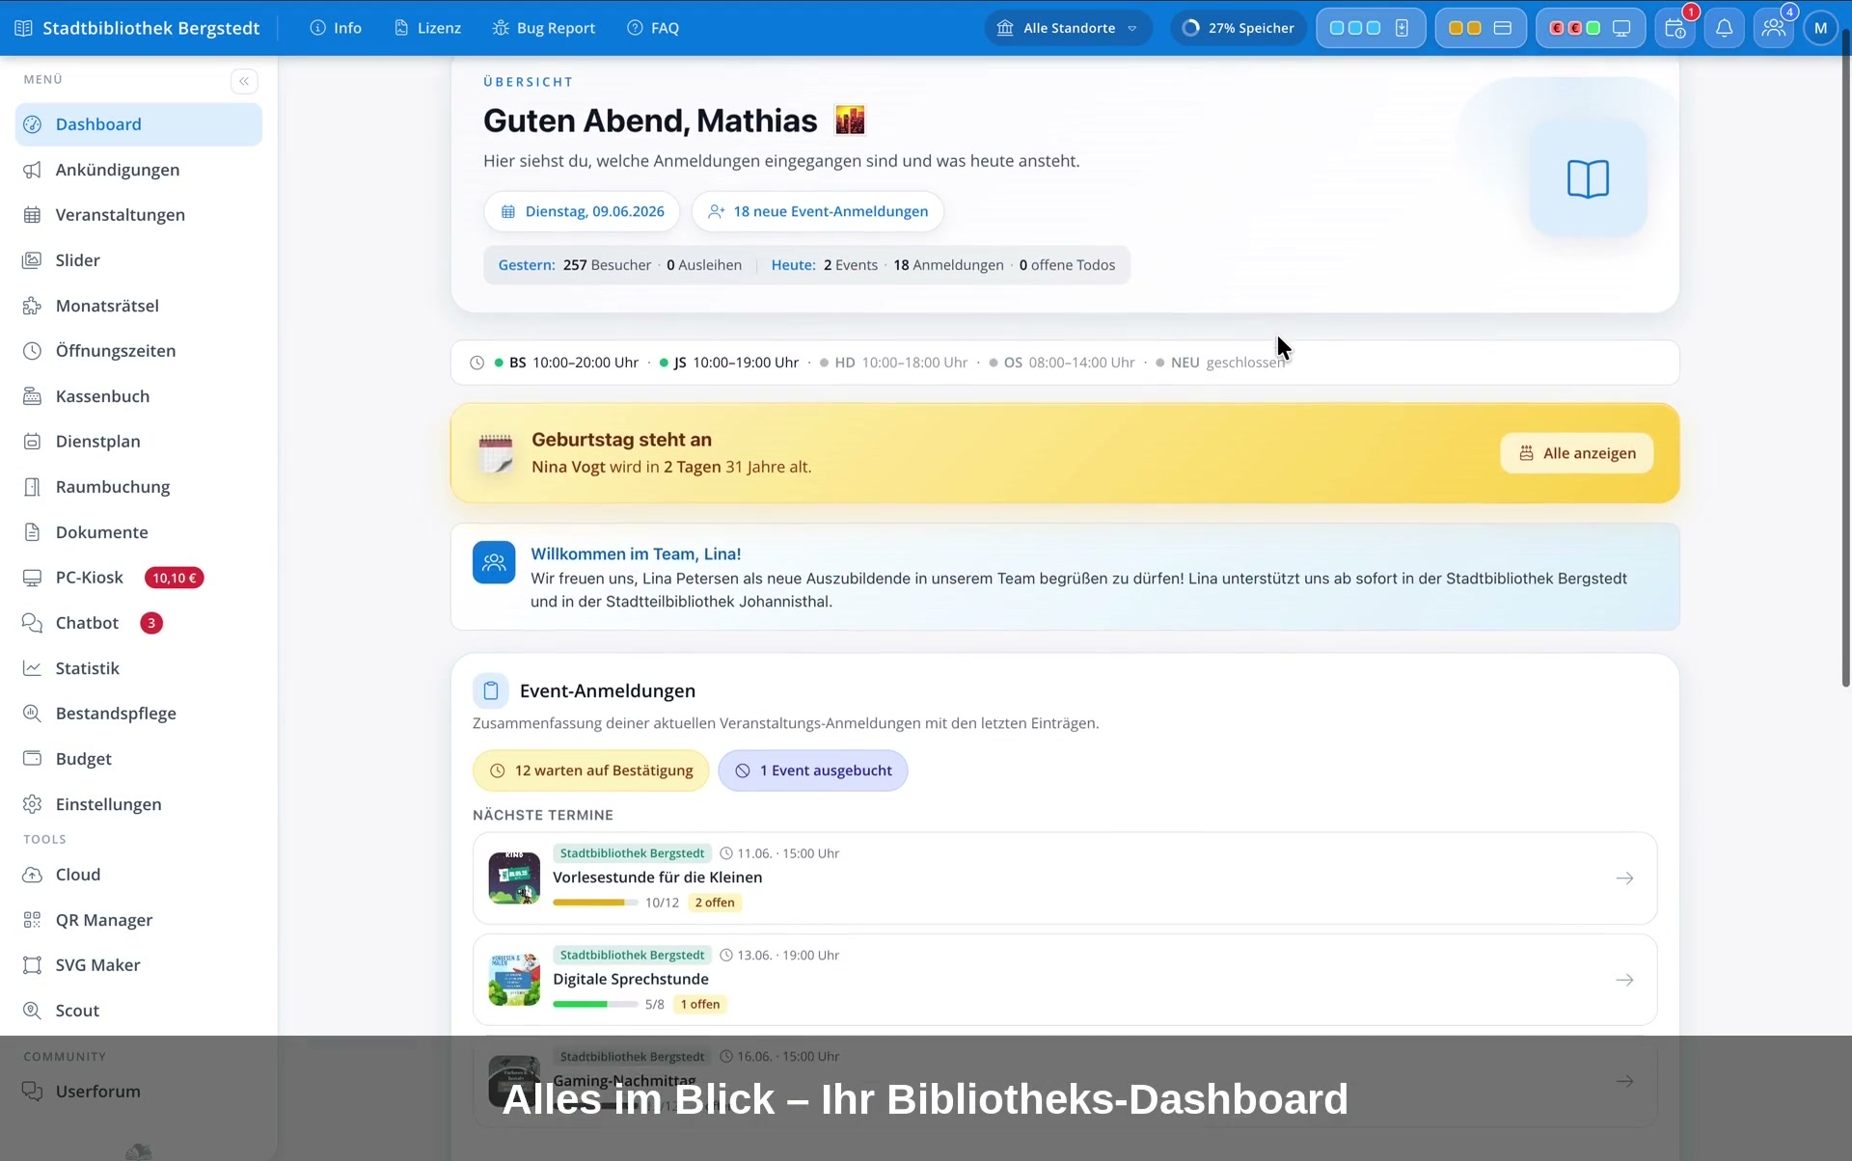Click the Event-Anmeldungen clipboard icon
Image resolution: width=1852 pixels, height=1161 pixels.
[491, 690]
